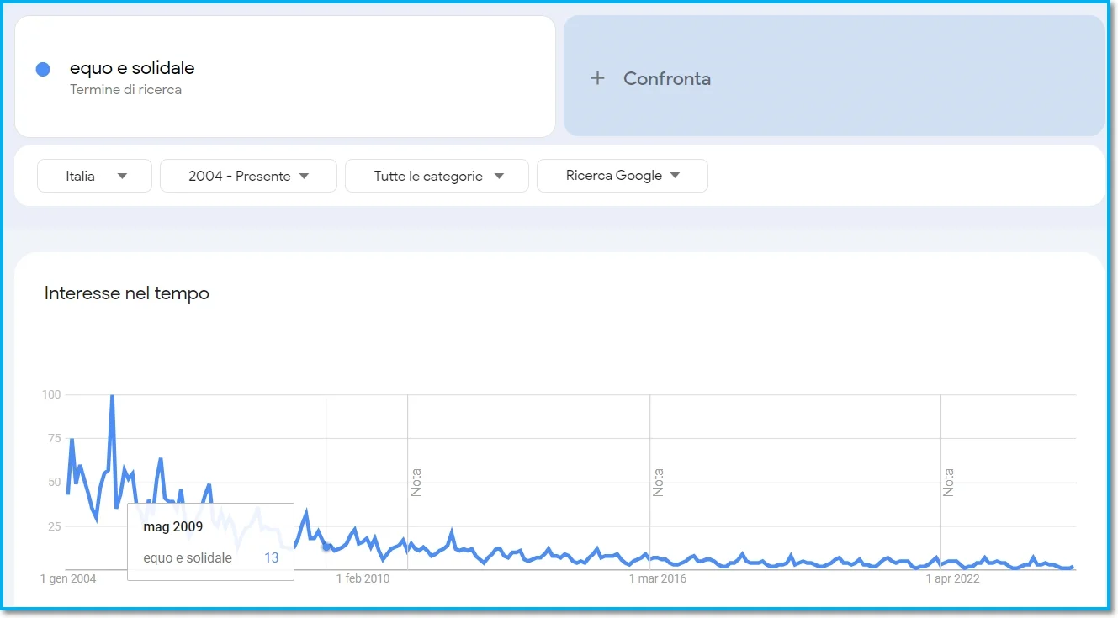Click the chart peak at value 100
Screen dimensions: 1118x618
112,395
